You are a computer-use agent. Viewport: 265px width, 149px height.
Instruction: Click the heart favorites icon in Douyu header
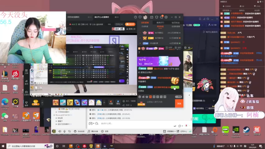[x=140, y=17]
